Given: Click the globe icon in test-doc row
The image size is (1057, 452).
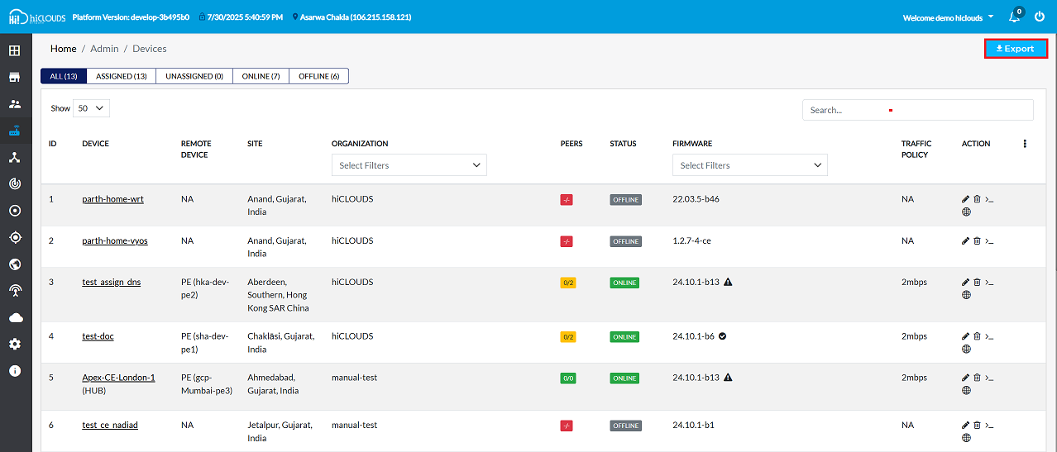Looking at the screenshot, I should click(x=966, y=349).
